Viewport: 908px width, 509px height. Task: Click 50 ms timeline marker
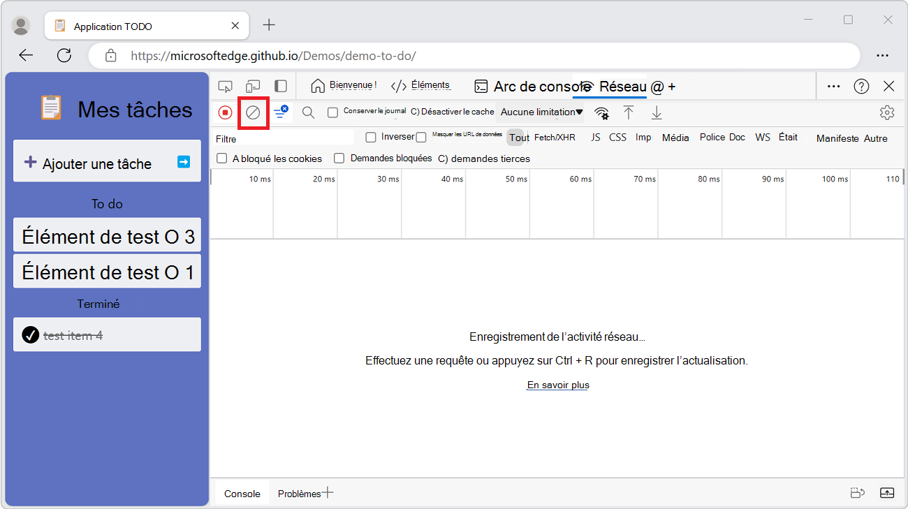[x=516, y=179]
